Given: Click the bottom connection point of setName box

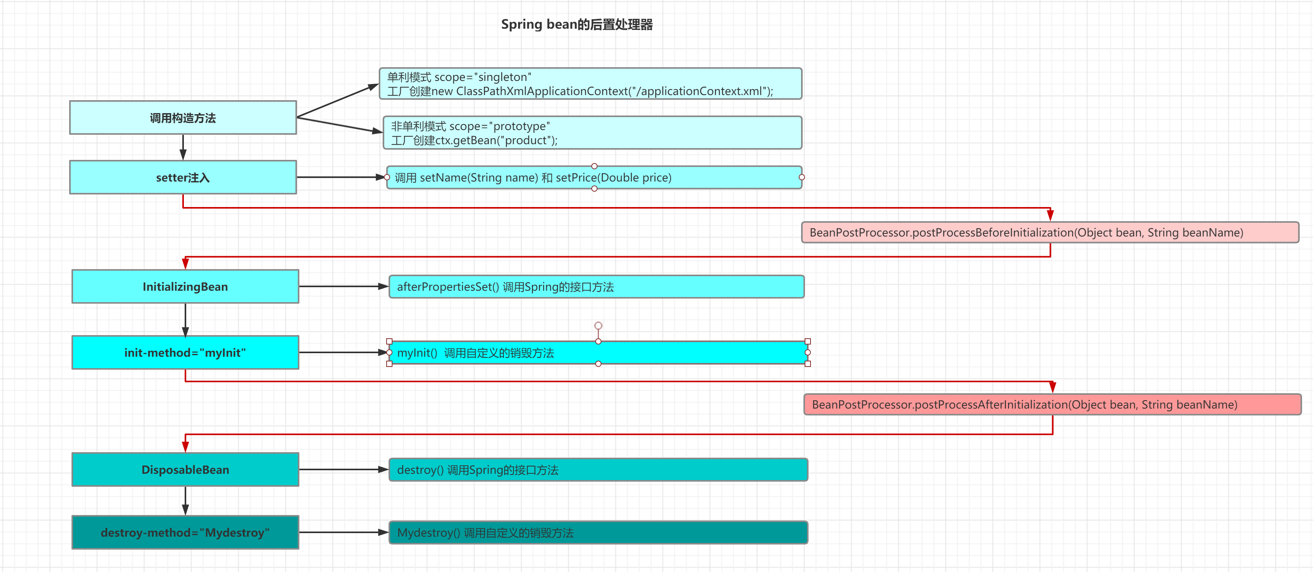Looking at the screenshot, I should pos(594,189).
